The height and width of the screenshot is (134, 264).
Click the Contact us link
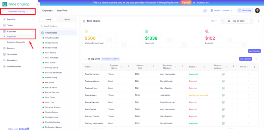(203, 3)
